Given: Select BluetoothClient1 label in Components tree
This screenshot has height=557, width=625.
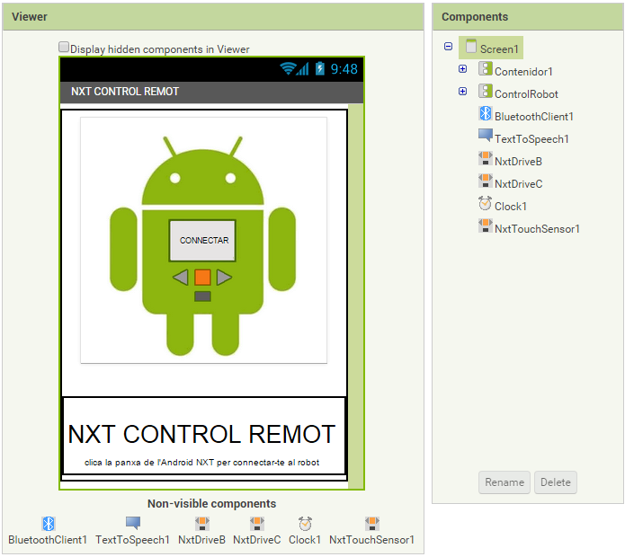Looking at the screenshot, I should pos(533,117).
